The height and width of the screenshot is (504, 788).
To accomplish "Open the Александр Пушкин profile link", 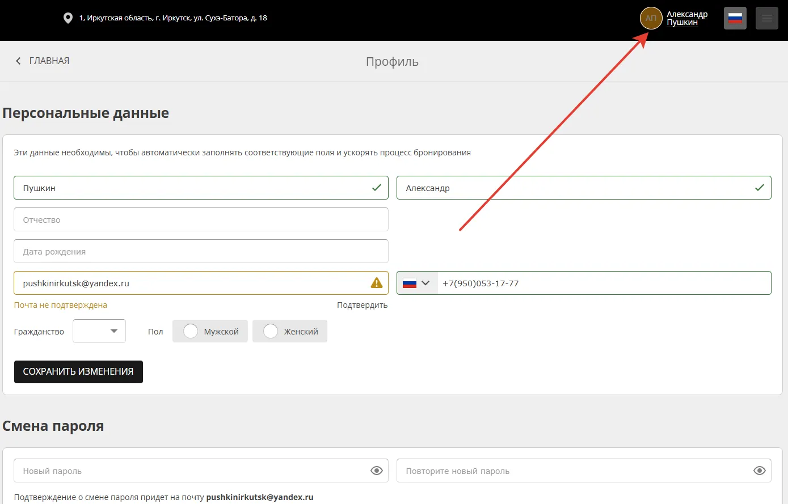I will point(687,18).
